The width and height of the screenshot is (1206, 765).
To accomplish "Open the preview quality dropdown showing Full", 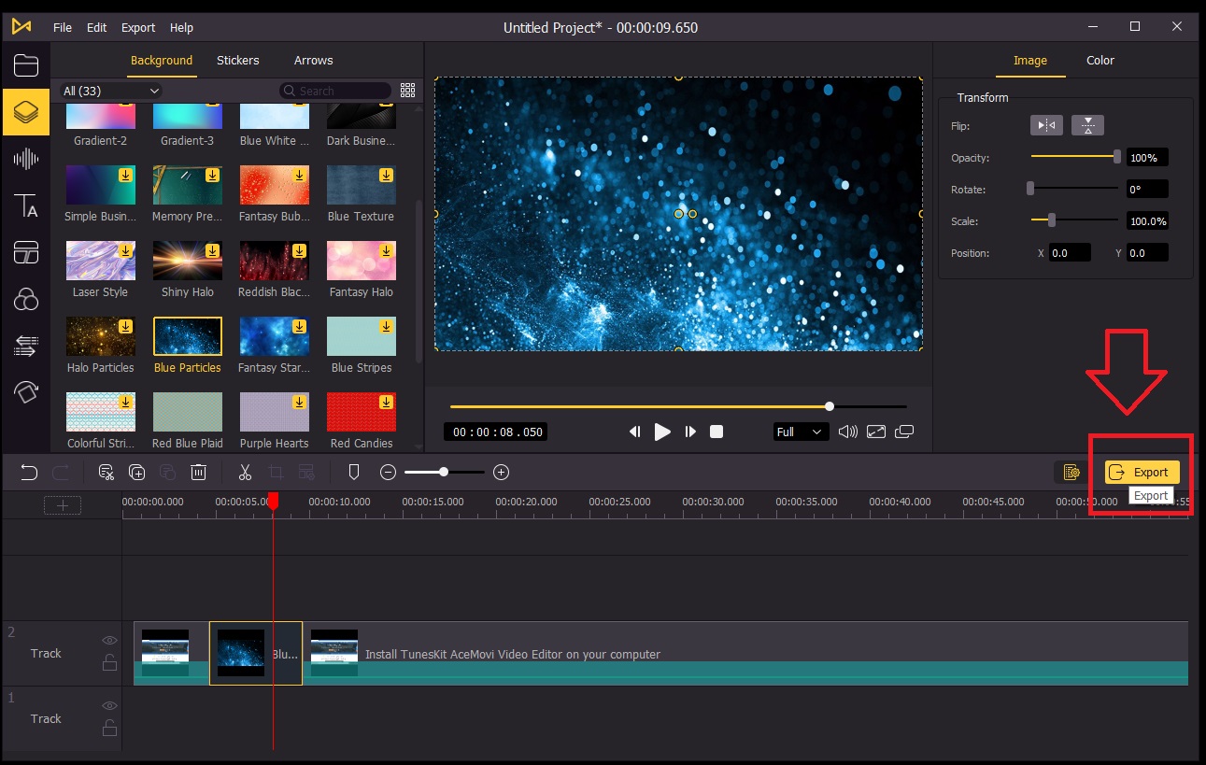I will coord(800,431).
